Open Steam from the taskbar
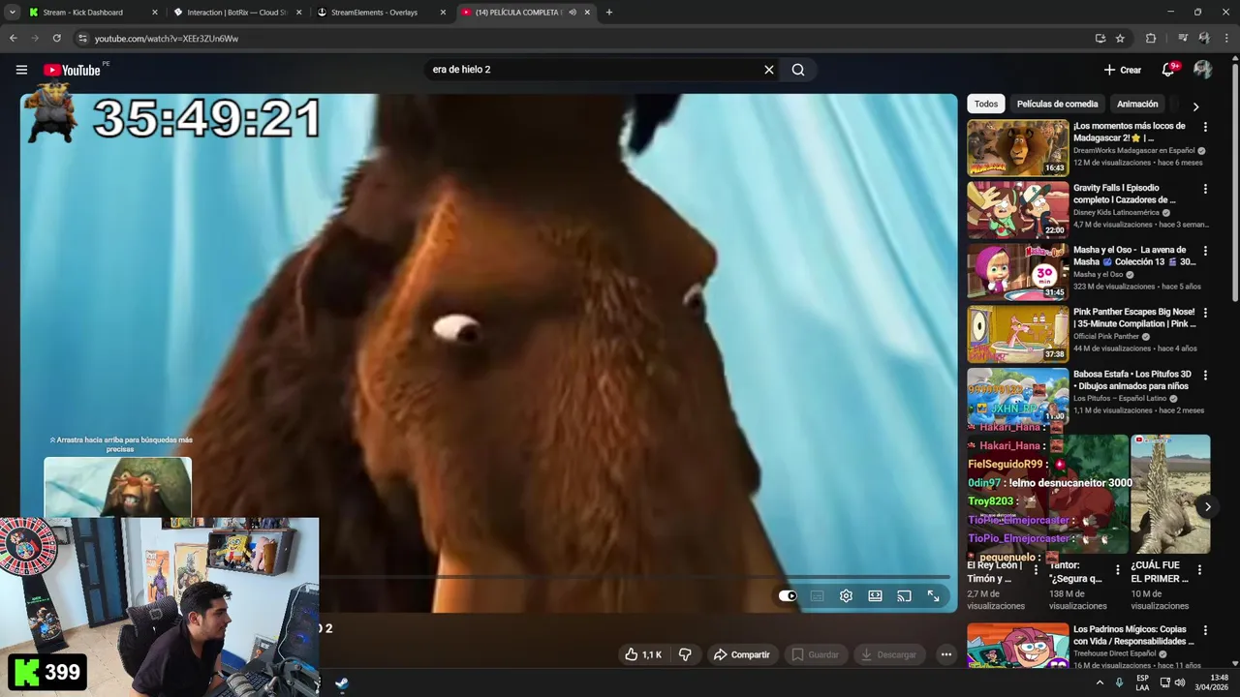1240x697 pixels. point(342,683)
